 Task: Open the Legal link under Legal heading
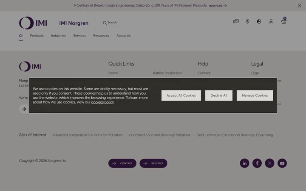(255, 73)
